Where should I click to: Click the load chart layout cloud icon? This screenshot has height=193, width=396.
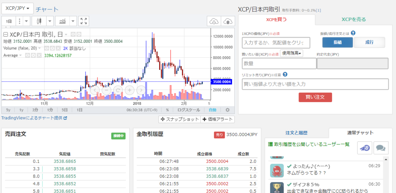tap(214, 21)
